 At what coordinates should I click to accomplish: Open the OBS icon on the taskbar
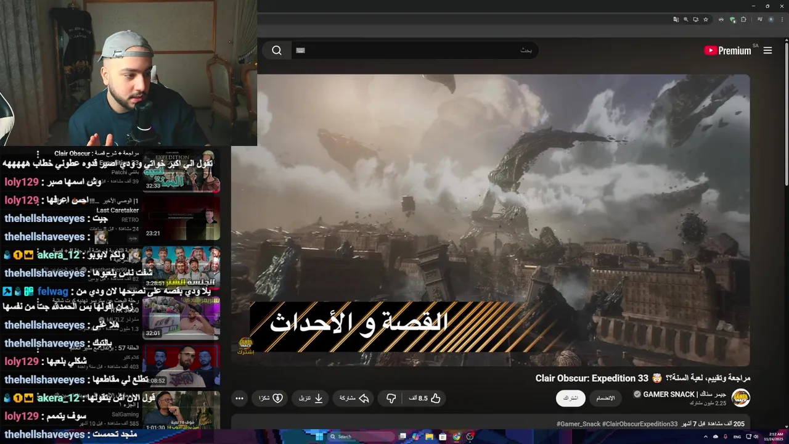(x=470, y=437)
